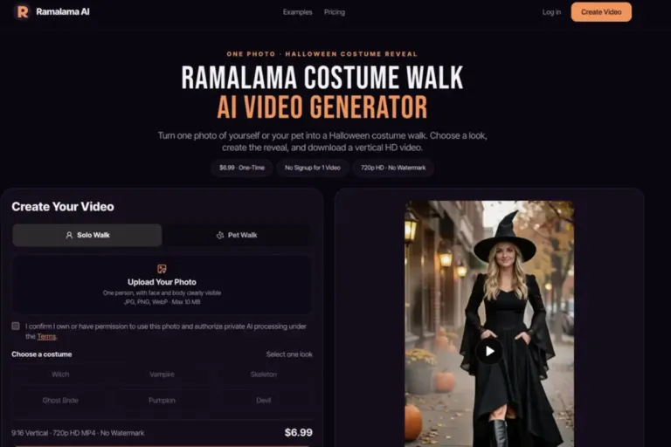Click the Create Your Video heading
Screen dimensions: 671x447
63,207
